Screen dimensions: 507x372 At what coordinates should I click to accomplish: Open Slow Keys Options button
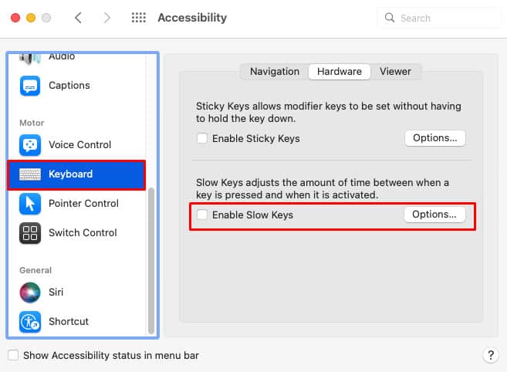click(x=434, y=215)
